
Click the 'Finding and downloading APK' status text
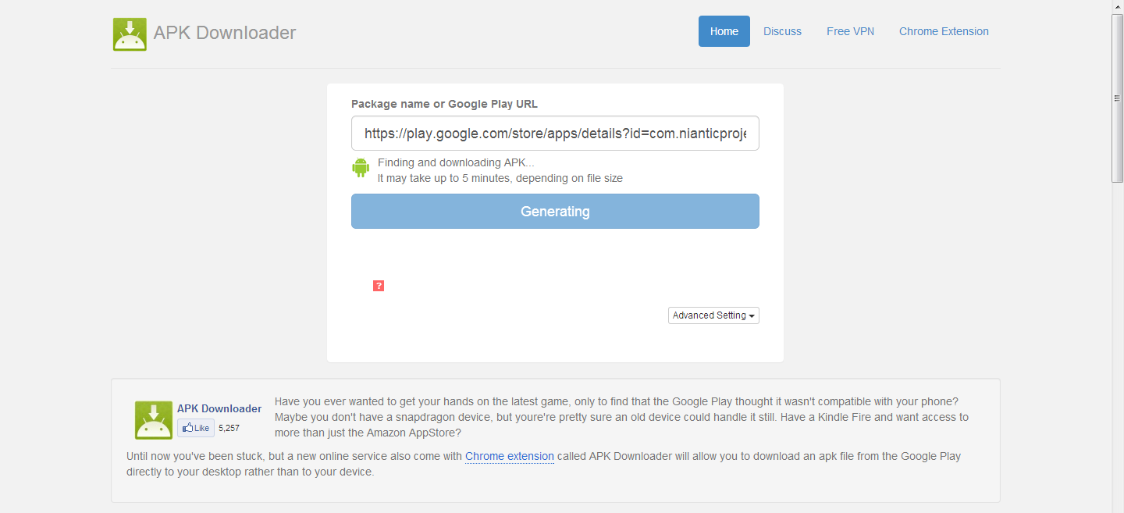tap(456, 162)
